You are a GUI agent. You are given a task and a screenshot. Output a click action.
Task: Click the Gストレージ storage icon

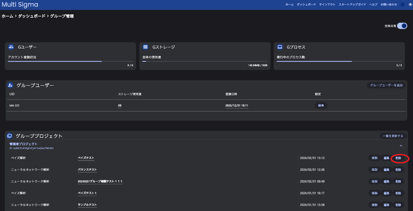(145, 47)
